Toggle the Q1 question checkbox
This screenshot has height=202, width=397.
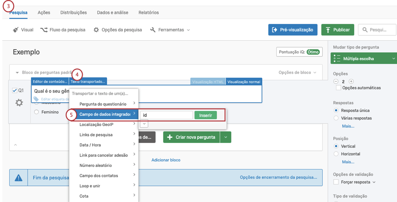pyautogui.click(x=15, y=90)
